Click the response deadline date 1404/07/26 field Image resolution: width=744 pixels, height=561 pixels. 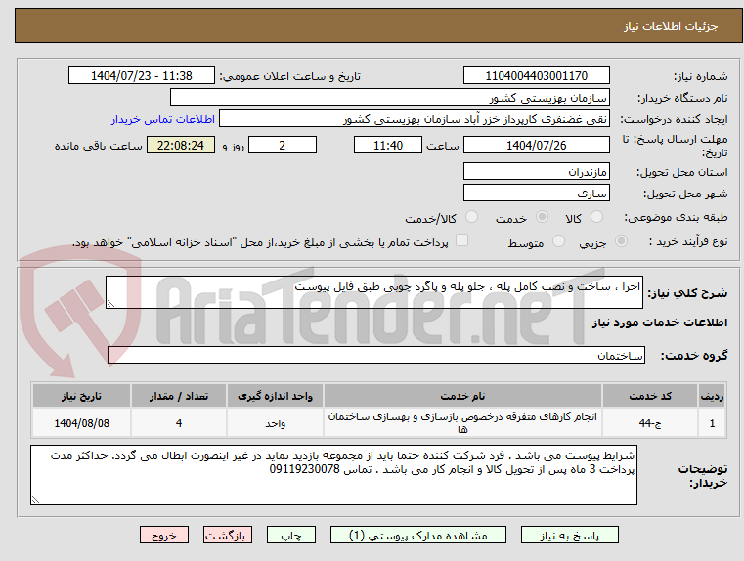[536, 145]
